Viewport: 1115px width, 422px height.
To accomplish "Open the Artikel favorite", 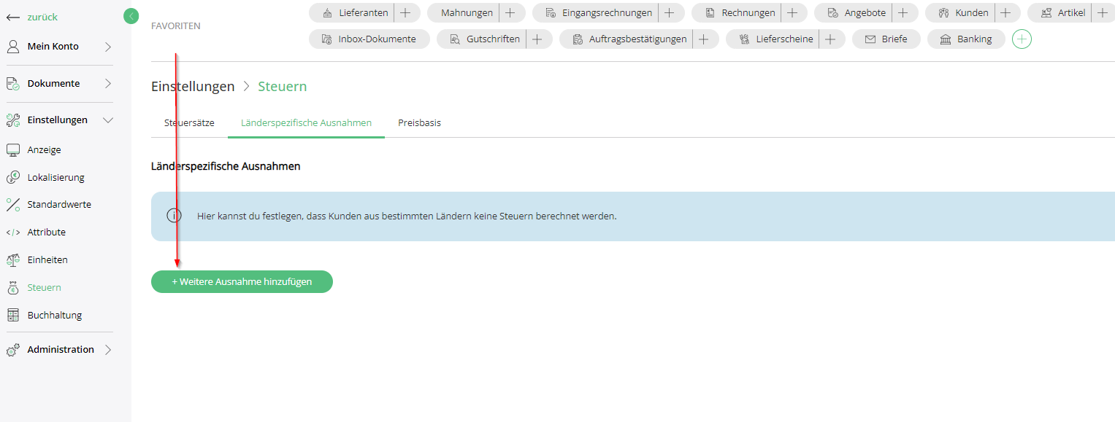I will (1062, 12).
